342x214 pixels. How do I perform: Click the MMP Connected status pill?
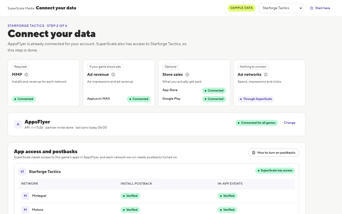click(x=24, y=99)
